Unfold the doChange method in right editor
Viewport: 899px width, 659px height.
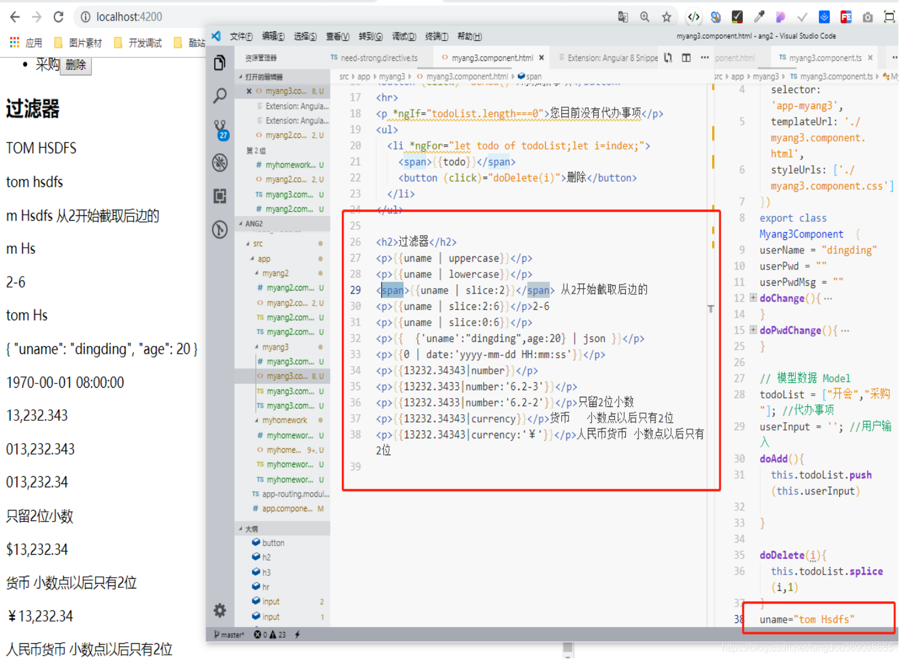point(753,298)
